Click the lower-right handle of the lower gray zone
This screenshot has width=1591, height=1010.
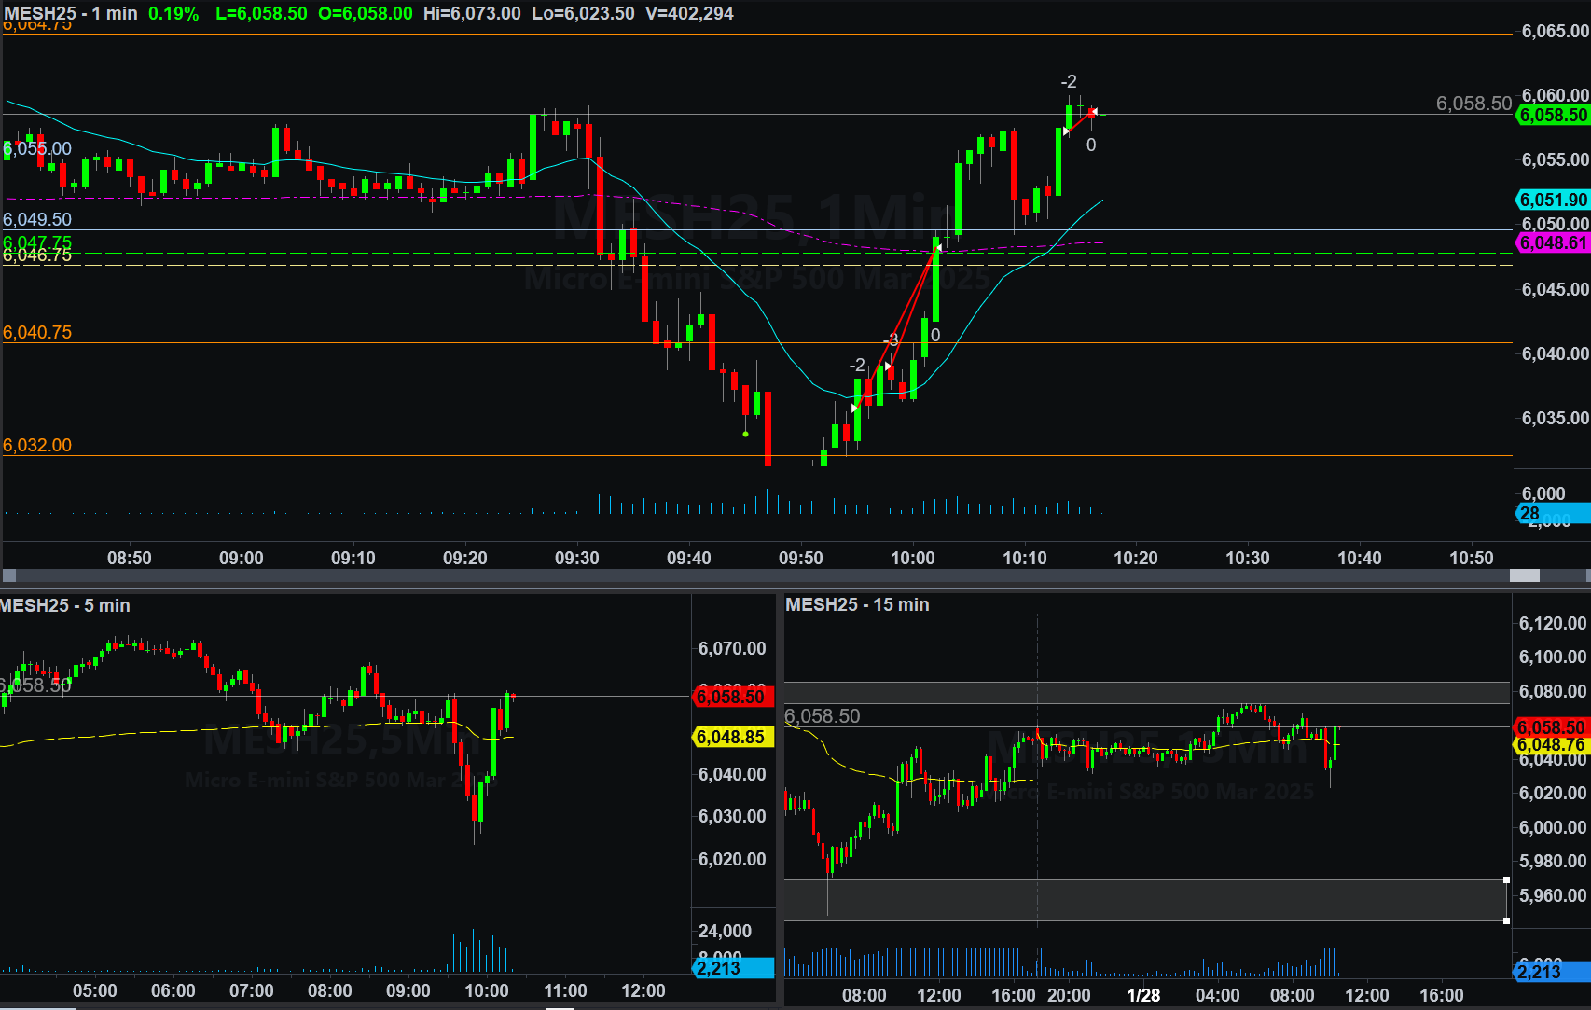(x=1506, y=920)
